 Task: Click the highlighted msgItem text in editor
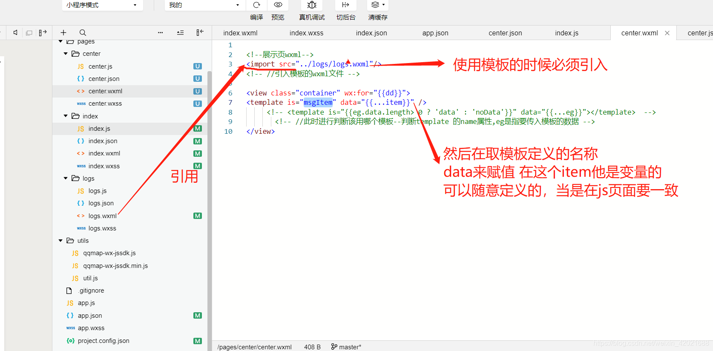pos(318,102)
